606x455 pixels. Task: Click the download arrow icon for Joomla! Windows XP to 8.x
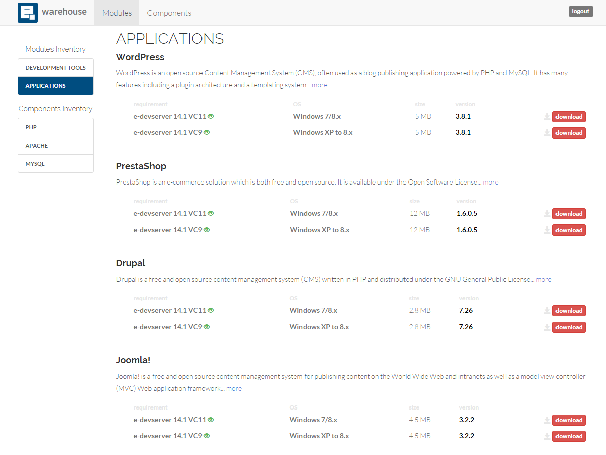pyautogui.click(x=547, y=436)
